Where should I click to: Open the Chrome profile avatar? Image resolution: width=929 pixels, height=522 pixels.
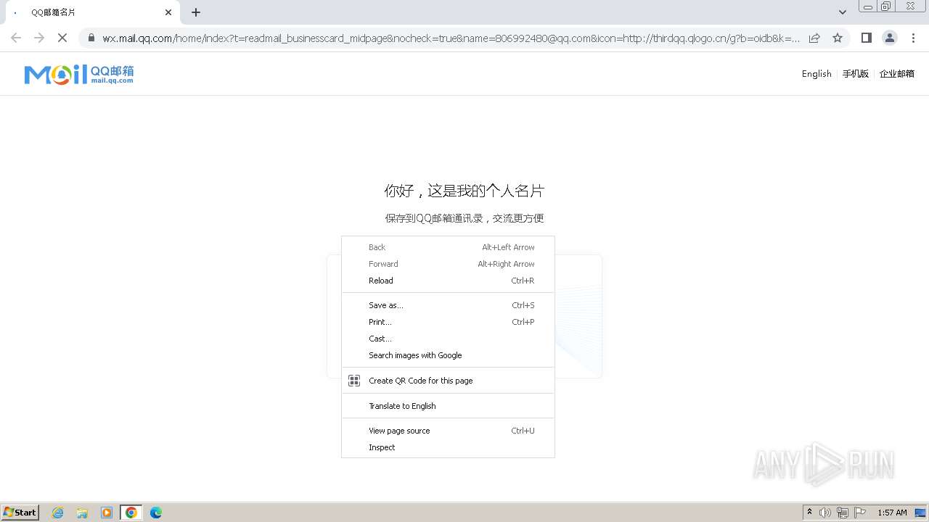890,38
